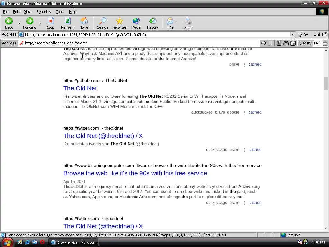Open the Browservice bookmarks book icon

(279, 43)
